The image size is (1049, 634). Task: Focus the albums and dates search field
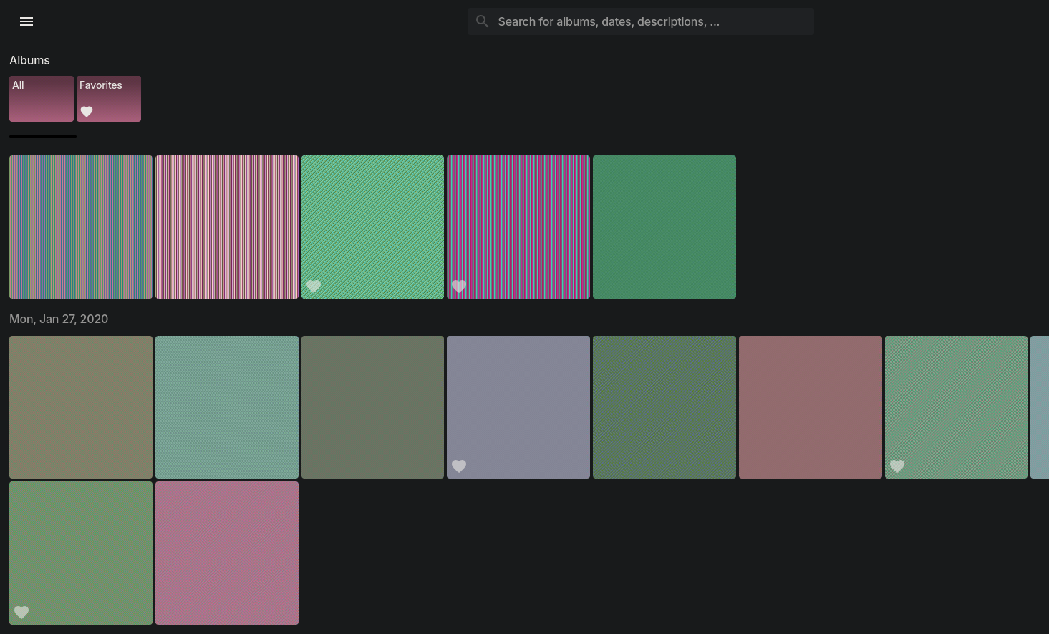pos(652,21)
